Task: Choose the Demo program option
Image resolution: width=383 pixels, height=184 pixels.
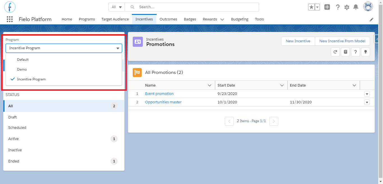Action: 64,69
